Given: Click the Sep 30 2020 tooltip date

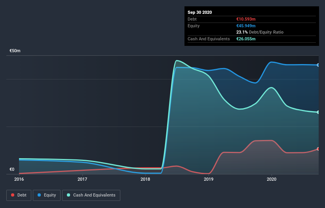Looking at the screenshot, I should coord(200,12).
